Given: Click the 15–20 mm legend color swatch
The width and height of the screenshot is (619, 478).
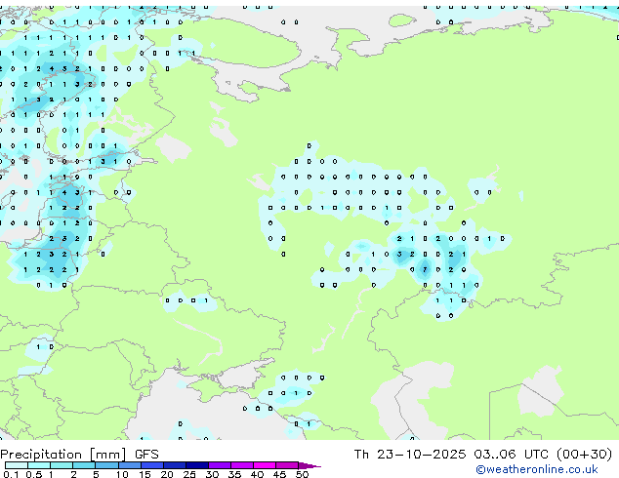Looking at the screenshot, I should [x=151, y=465].
